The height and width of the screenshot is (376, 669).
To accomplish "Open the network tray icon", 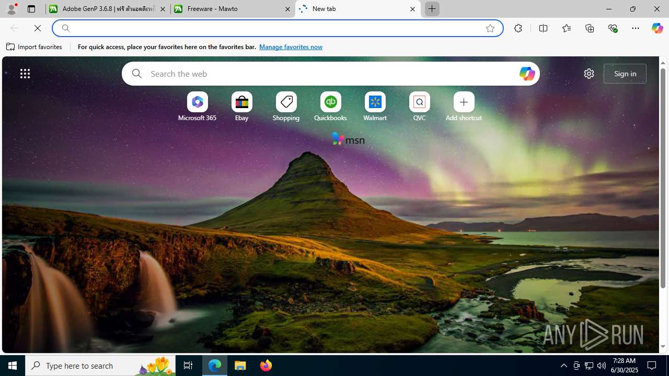I will point(589,366).
